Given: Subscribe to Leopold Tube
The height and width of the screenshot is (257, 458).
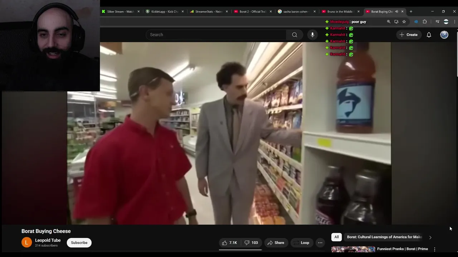Looking at the screenshot, I should [79, 243].
